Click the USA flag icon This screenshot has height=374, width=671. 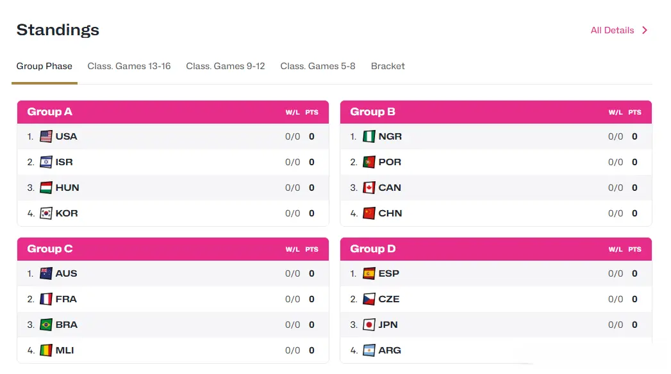click(x=46, y=136)
